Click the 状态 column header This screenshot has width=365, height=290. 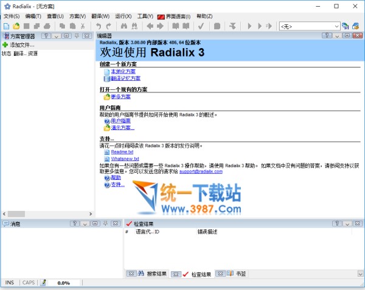6,54
